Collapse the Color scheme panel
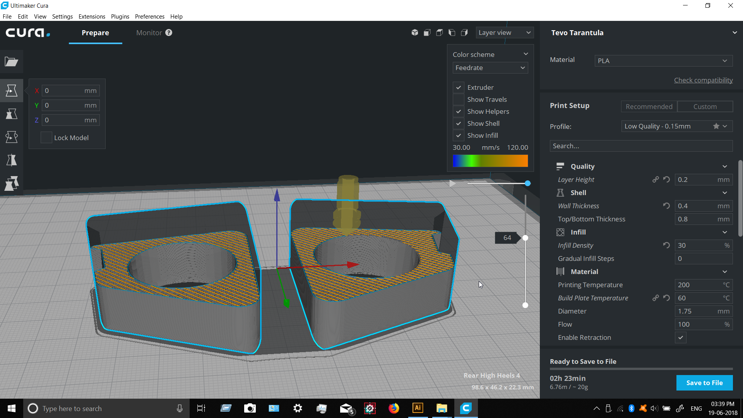 [x=526, y=54]
